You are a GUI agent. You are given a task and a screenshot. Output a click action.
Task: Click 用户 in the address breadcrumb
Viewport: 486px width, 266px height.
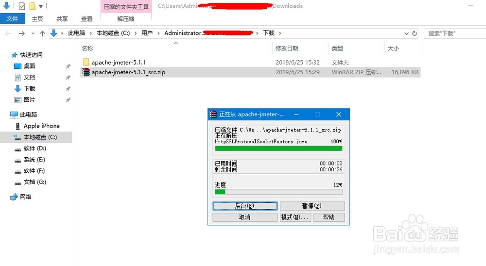tap(147, 33)
